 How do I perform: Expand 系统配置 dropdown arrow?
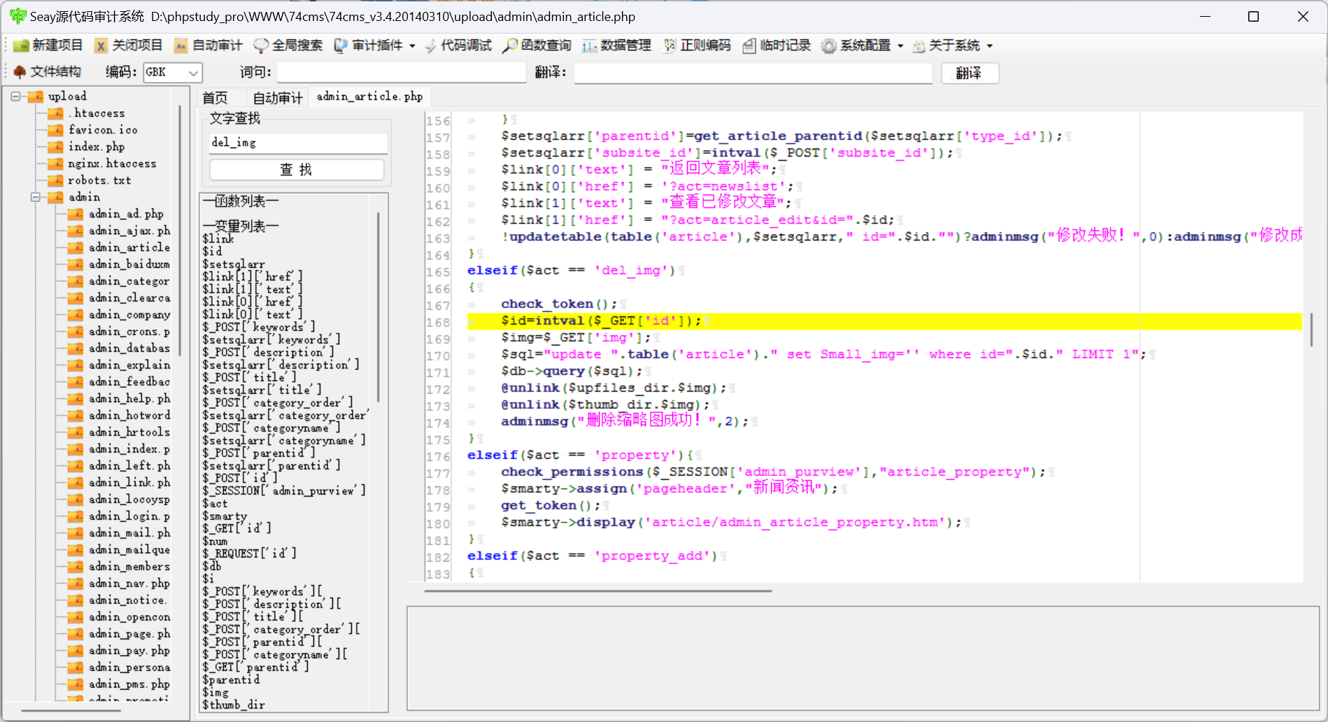click(x=900, y=46)
